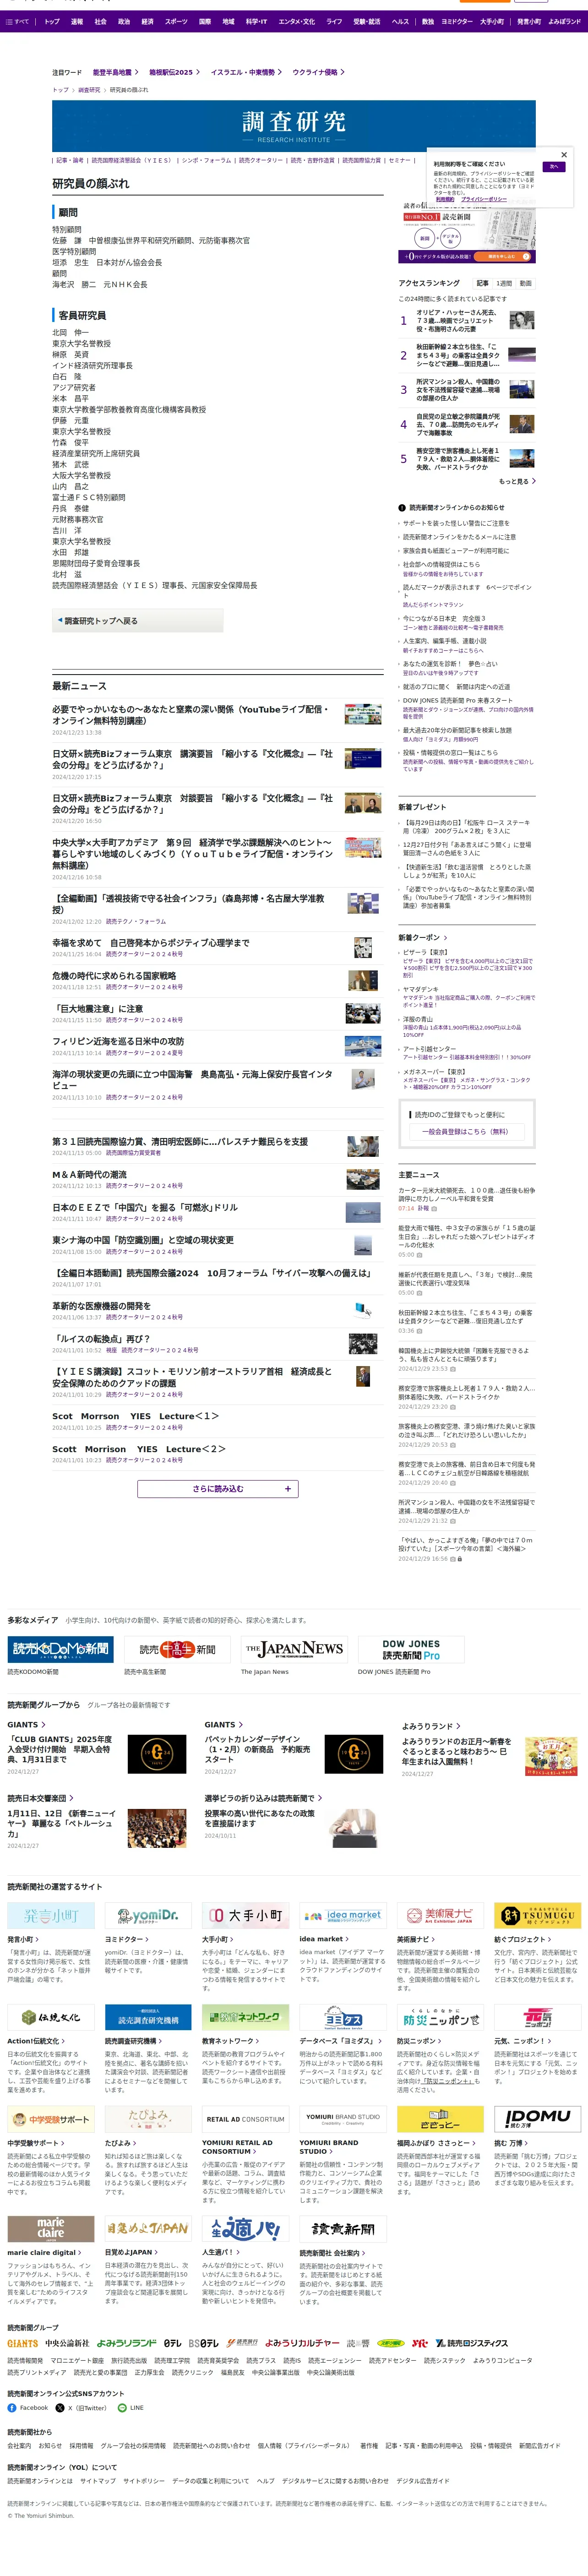
Task: Open the yomiDr. site logo
Action: tap(148, 1915)
